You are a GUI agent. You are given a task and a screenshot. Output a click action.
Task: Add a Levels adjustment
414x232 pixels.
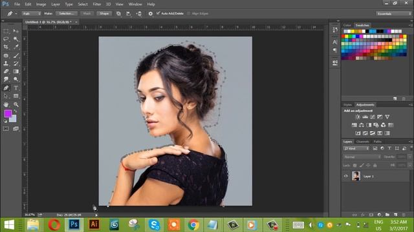365,117
